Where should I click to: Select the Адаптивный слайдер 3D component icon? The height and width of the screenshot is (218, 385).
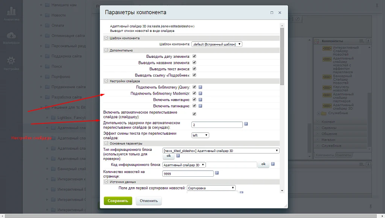pyautogui.click(x=327, y=106)
